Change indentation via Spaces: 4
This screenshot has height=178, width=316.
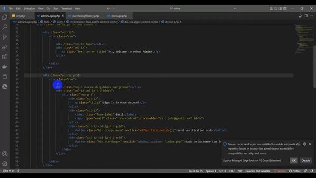tap(211, 171)
